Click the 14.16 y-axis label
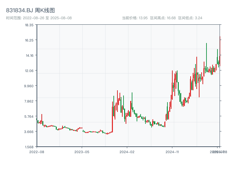244x183 pixels. tap(30, 56)
